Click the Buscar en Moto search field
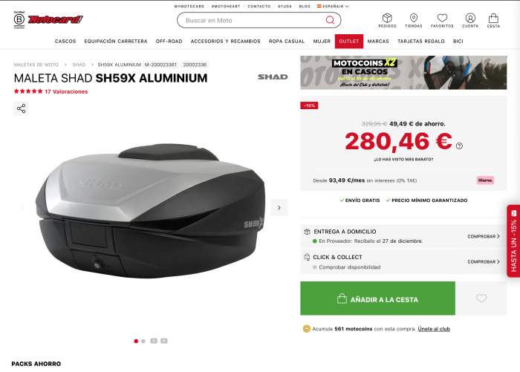520x372 pixels. (x=259, y=20)
